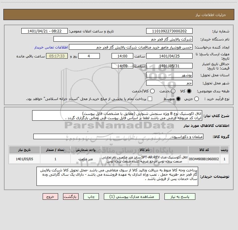This screenshot has height=230, width=238.
Task: Click the ردیف column header
Action: click(x=224, y=150)
